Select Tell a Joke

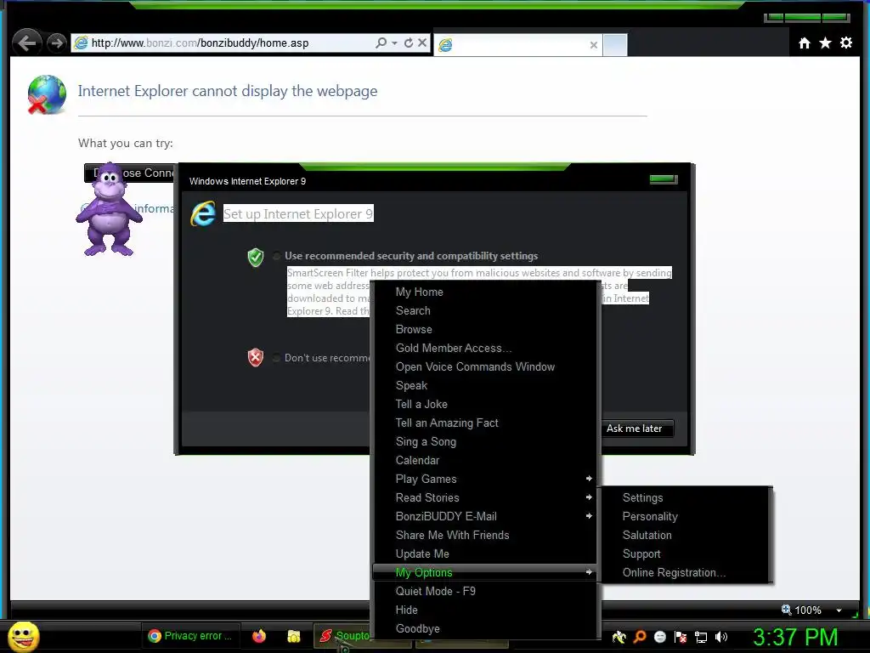tap(484, 404)
